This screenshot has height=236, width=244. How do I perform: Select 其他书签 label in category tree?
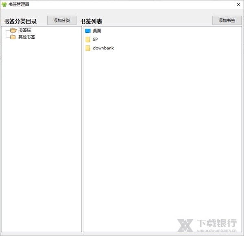click(x=26, y=37)
